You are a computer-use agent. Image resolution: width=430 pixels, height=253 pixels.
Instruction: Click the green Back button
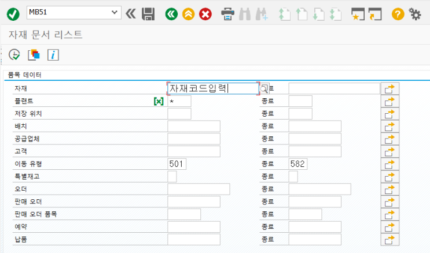click(x=171, y=14)
